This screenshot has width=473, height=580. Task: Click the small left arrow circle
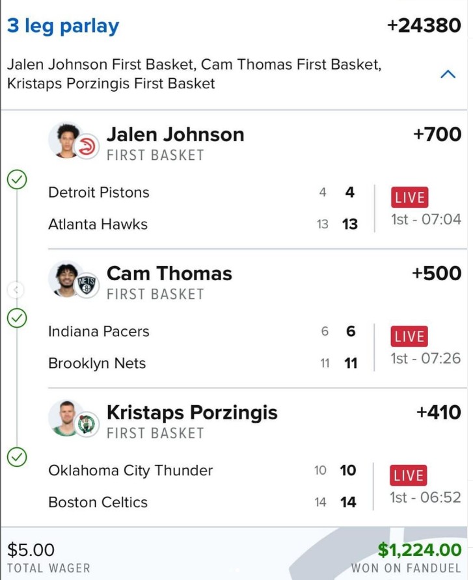(x=17, y=289)
